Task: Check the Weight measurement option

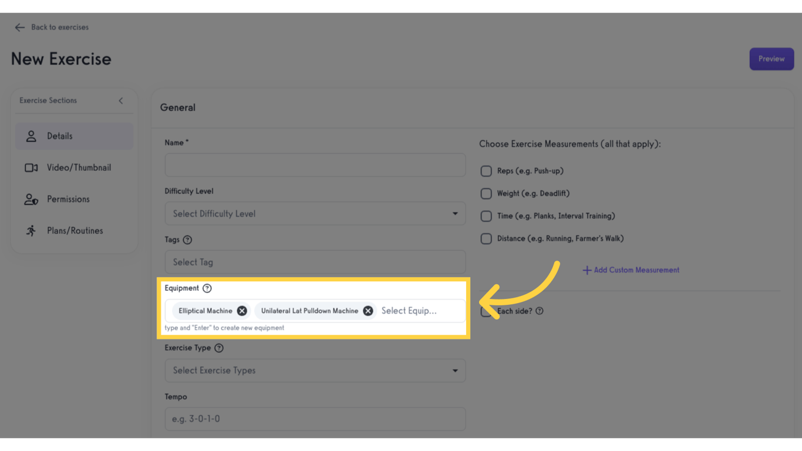Action: [x=486, y=193]
